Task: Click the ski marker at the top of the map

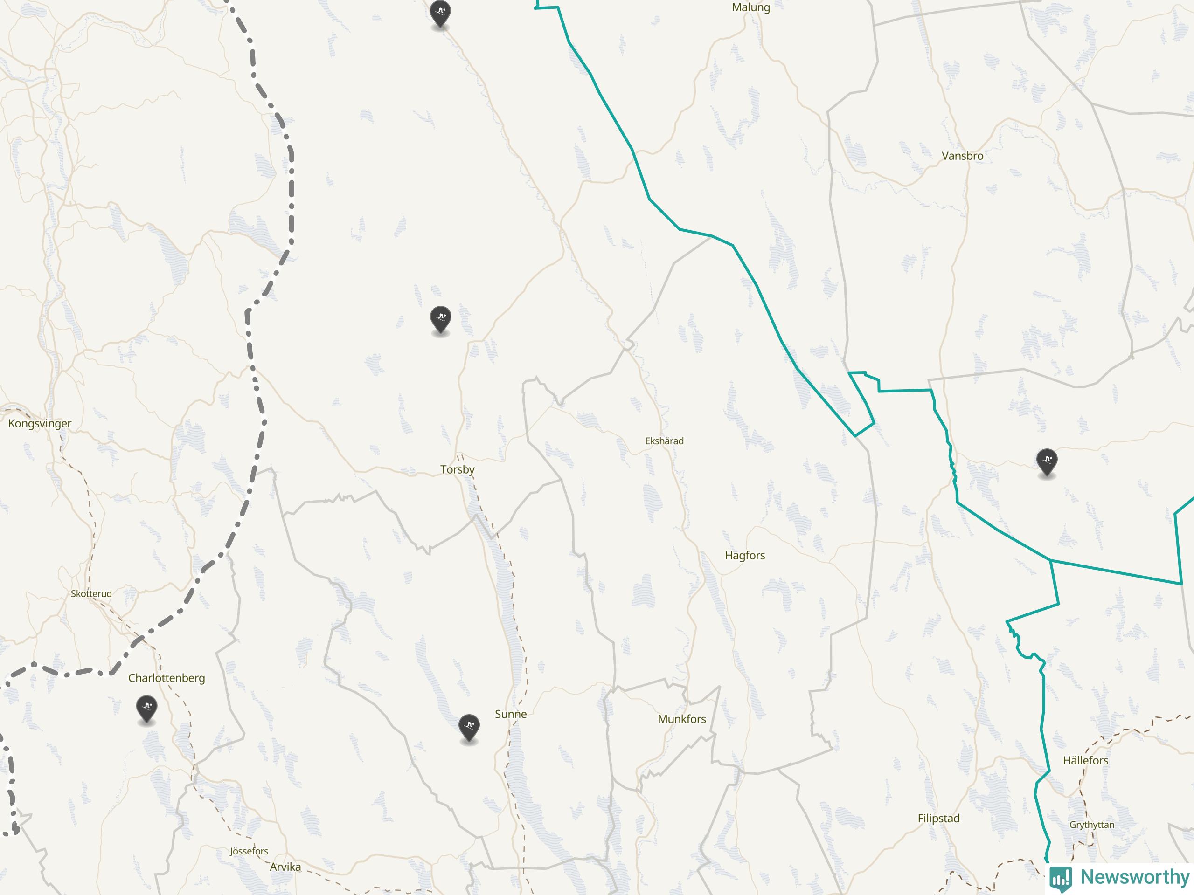Action: click(x=440, y=14)
